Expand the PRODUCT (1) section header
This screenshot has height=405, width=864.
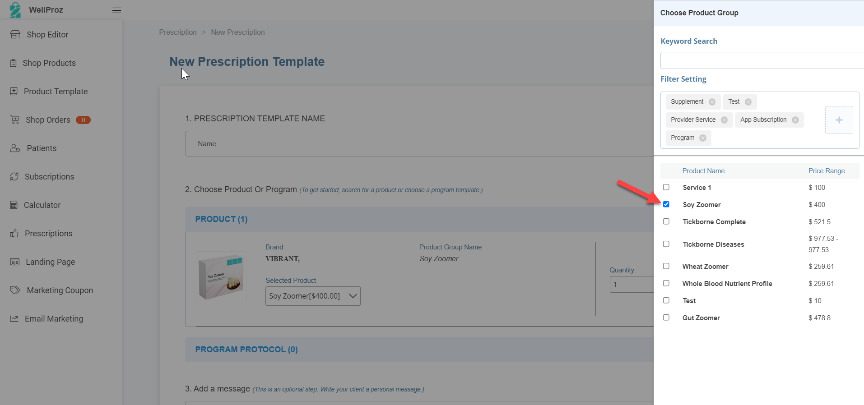coord(419,219)
